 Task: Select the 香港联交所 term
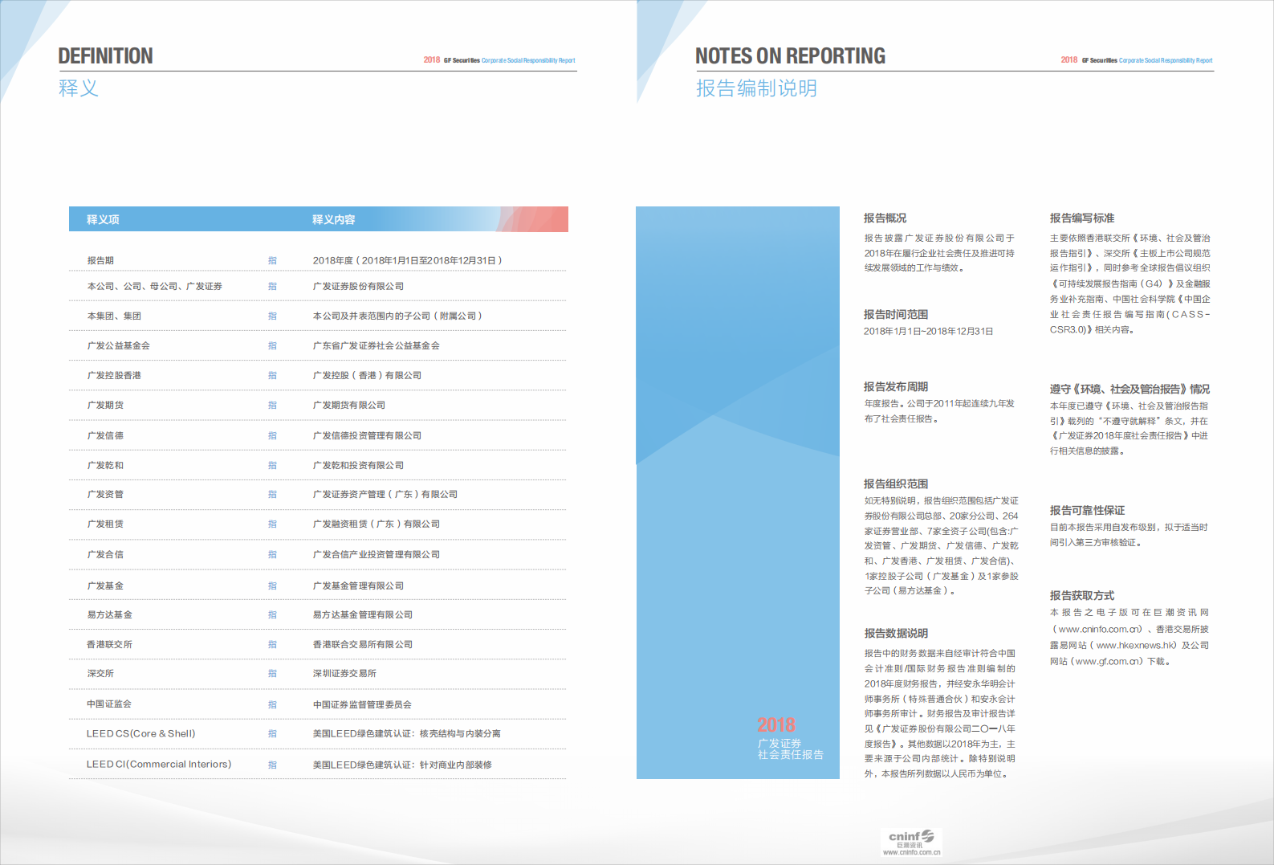[x=109, y=644]
